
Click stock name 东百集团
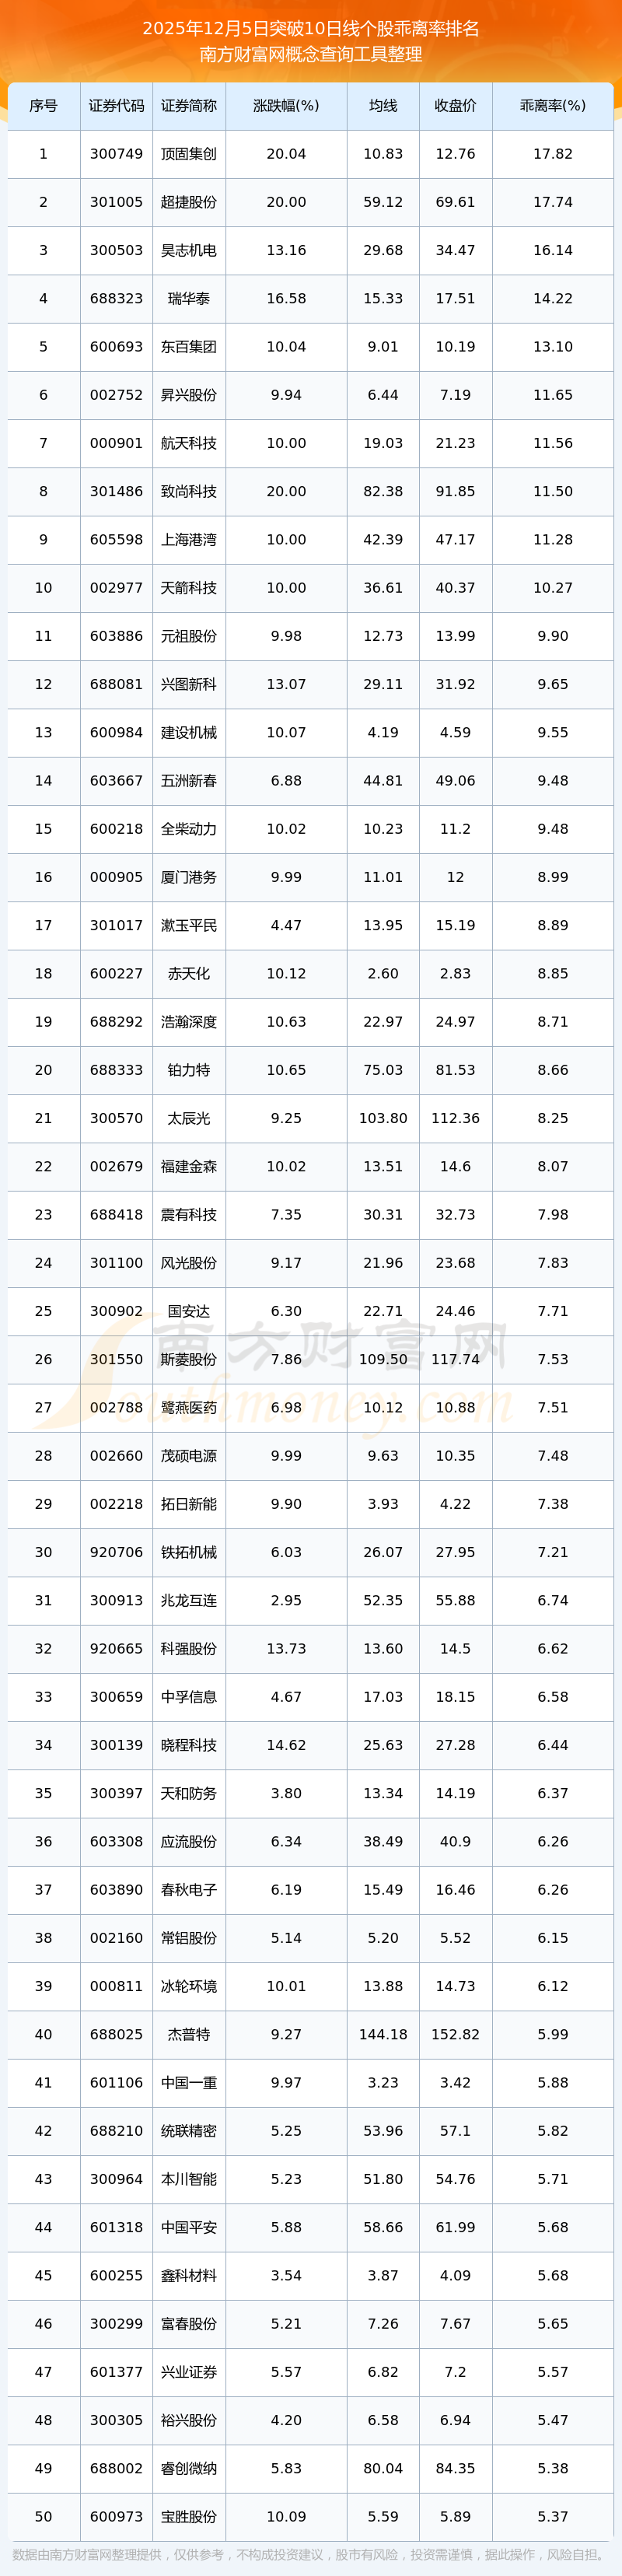(189, 347)
